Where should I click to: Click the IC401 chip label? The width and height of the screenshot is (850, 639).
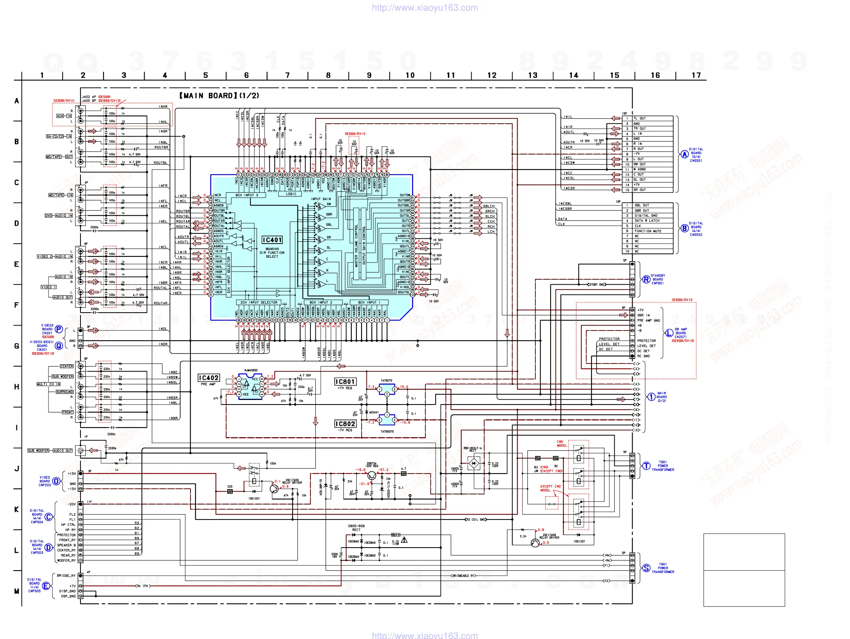click(x=272, y=240)
